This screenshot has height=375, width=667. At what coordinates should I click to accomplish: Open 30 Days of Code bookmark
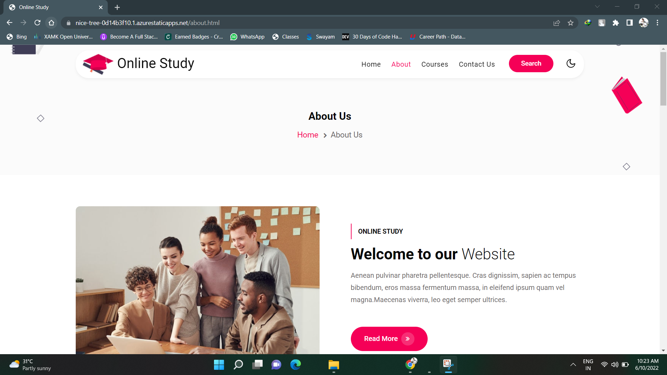point(372,37)
